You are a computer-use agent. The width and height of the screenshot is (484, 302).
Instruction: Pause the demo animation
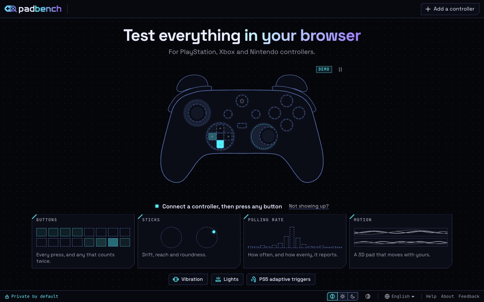[x=340, y=69]
